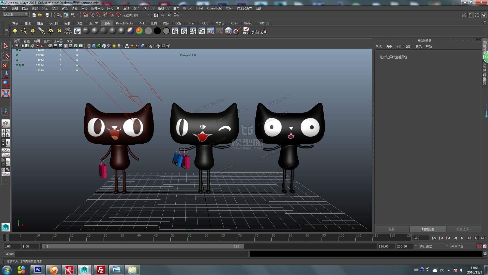Image resolution: width=488 pixels, height=275 pixels.
Task: Click the 冻结 freeze transforms shelf button
Action: [x=264, y=31]
